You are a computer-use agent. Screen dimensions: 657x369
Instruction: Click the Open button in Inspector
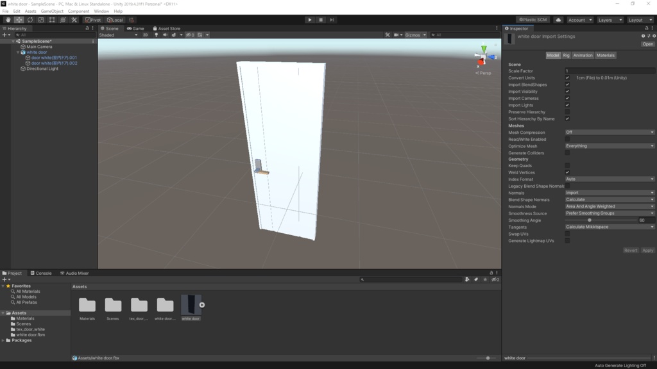(648, 44)
